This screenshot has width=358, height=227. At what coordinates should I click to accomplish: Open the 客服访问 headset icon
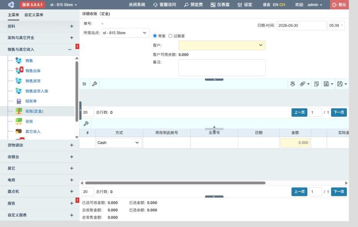(x=155, y=5)
